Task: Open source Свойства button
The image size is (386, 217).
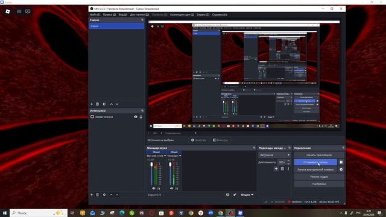Action: (x=198, y=140)
